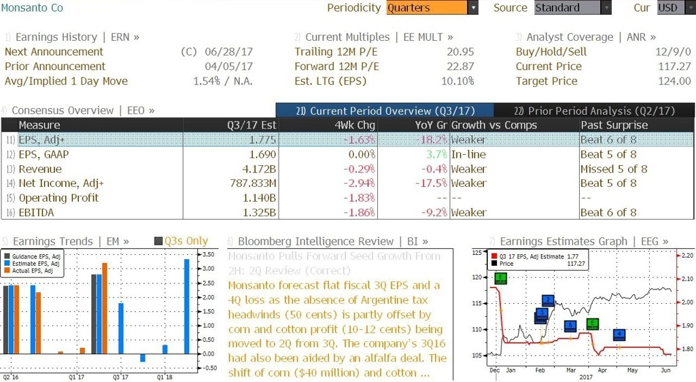Click the blue marker numbered 5
Viewport: 696px width, 382px height.
point(570,326)
